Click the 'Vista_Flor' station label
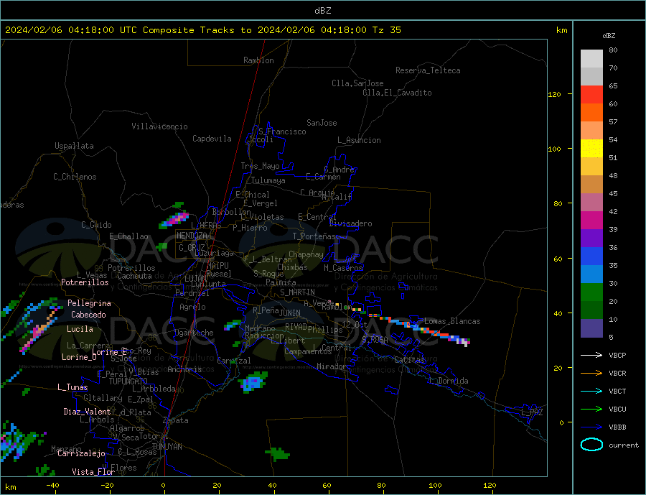Screen dimensions: 646x495 93,472
